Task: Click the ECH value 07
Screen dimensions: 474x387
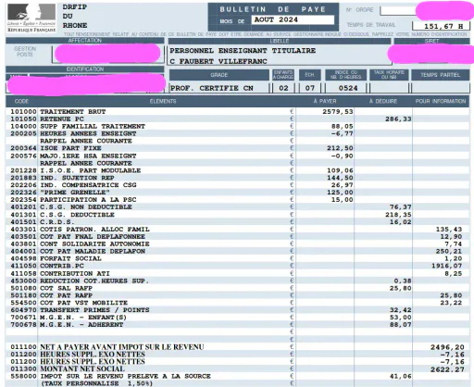Action: click(310, 88)
